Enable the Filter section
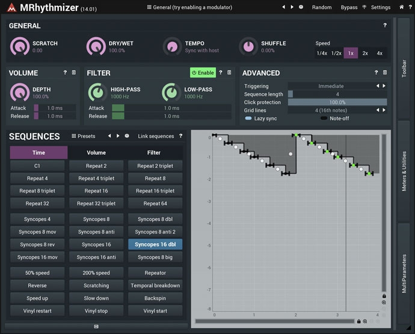The image size is (415, 334). click(x=203, y=73)
